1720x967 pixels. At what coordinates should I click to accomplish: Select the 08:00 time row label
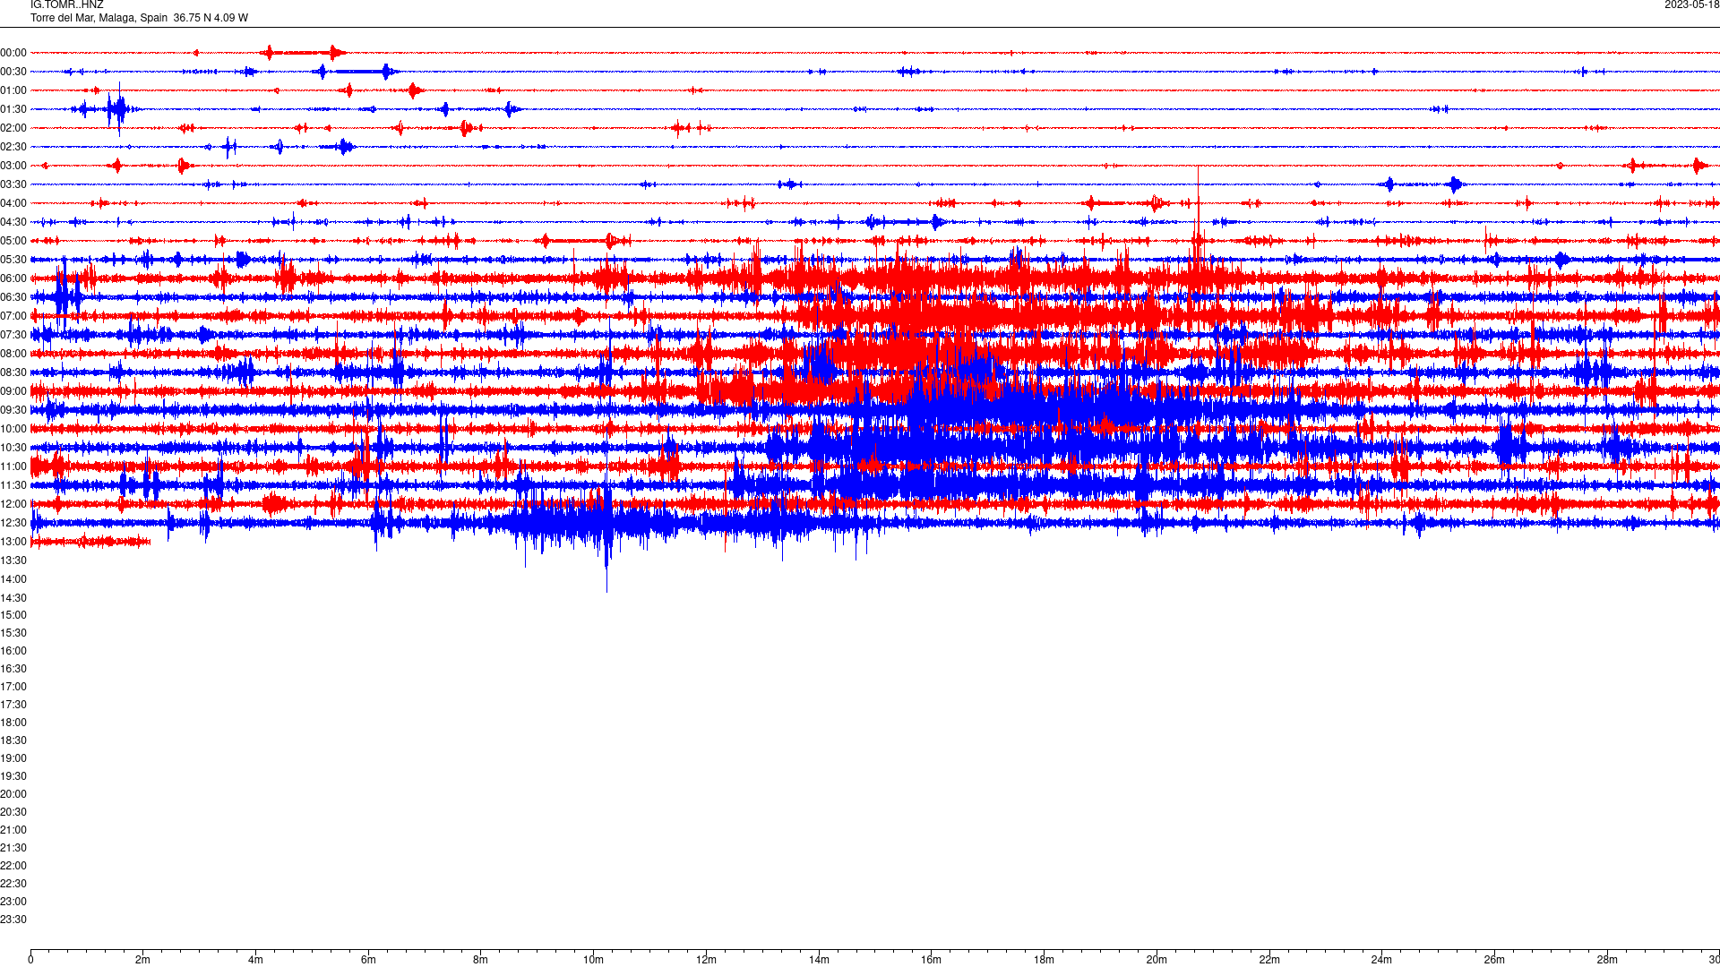13,354
